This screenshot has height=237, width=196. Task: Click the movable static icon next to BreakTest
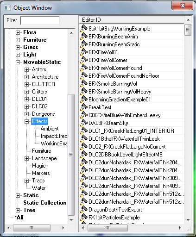pyautogui.click(x=84, y=107)
